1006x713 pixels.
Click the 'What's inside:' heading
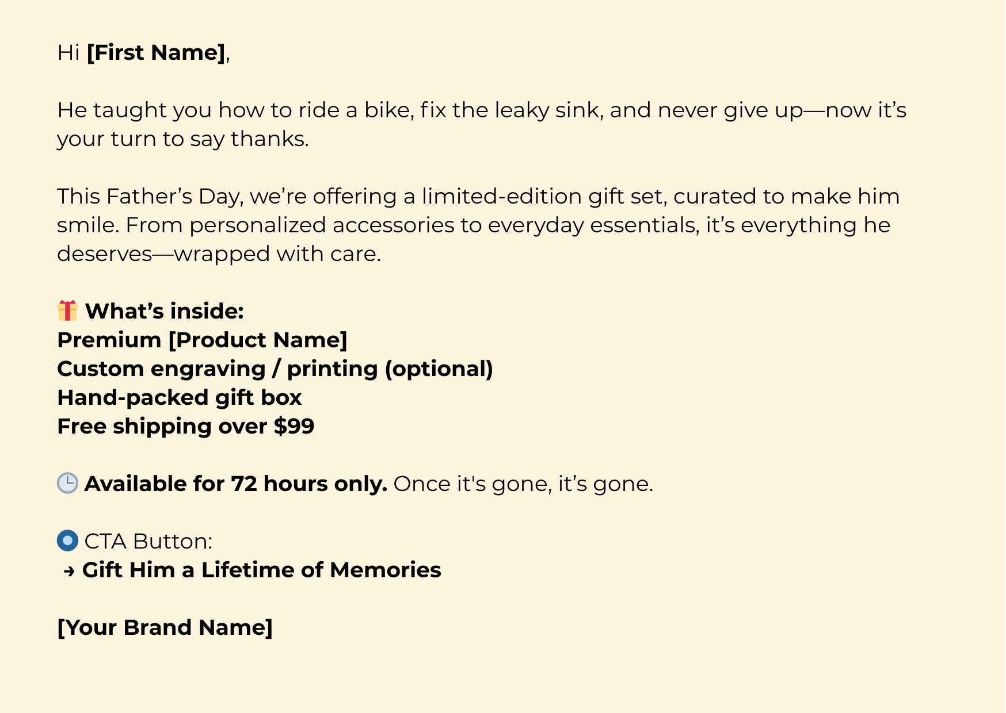point(164,311)
